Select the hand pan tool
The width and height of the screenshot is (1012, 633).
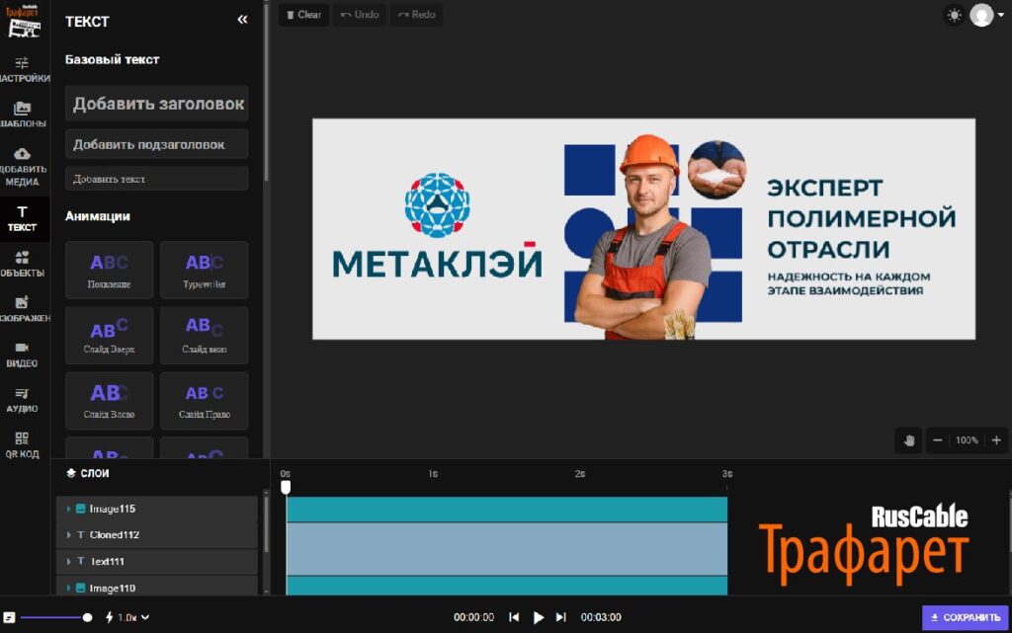point(909,440)
